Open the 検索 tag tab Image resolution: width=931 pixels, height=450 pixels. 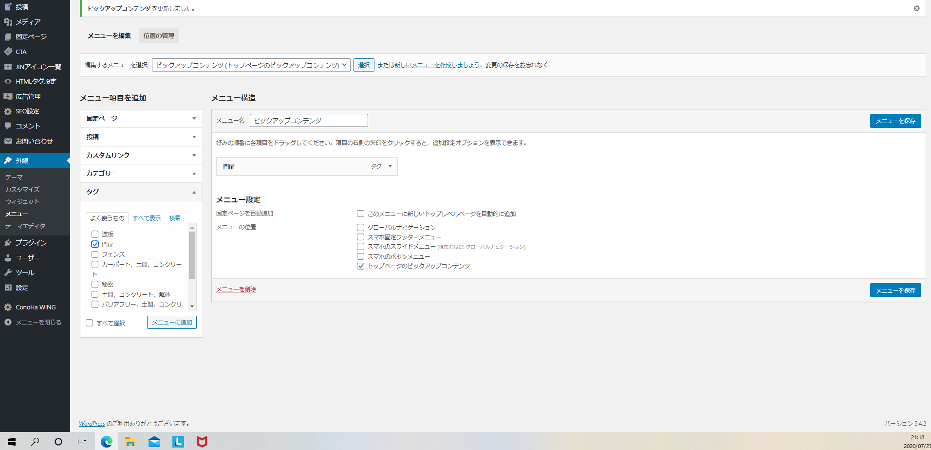pos(175,218)
